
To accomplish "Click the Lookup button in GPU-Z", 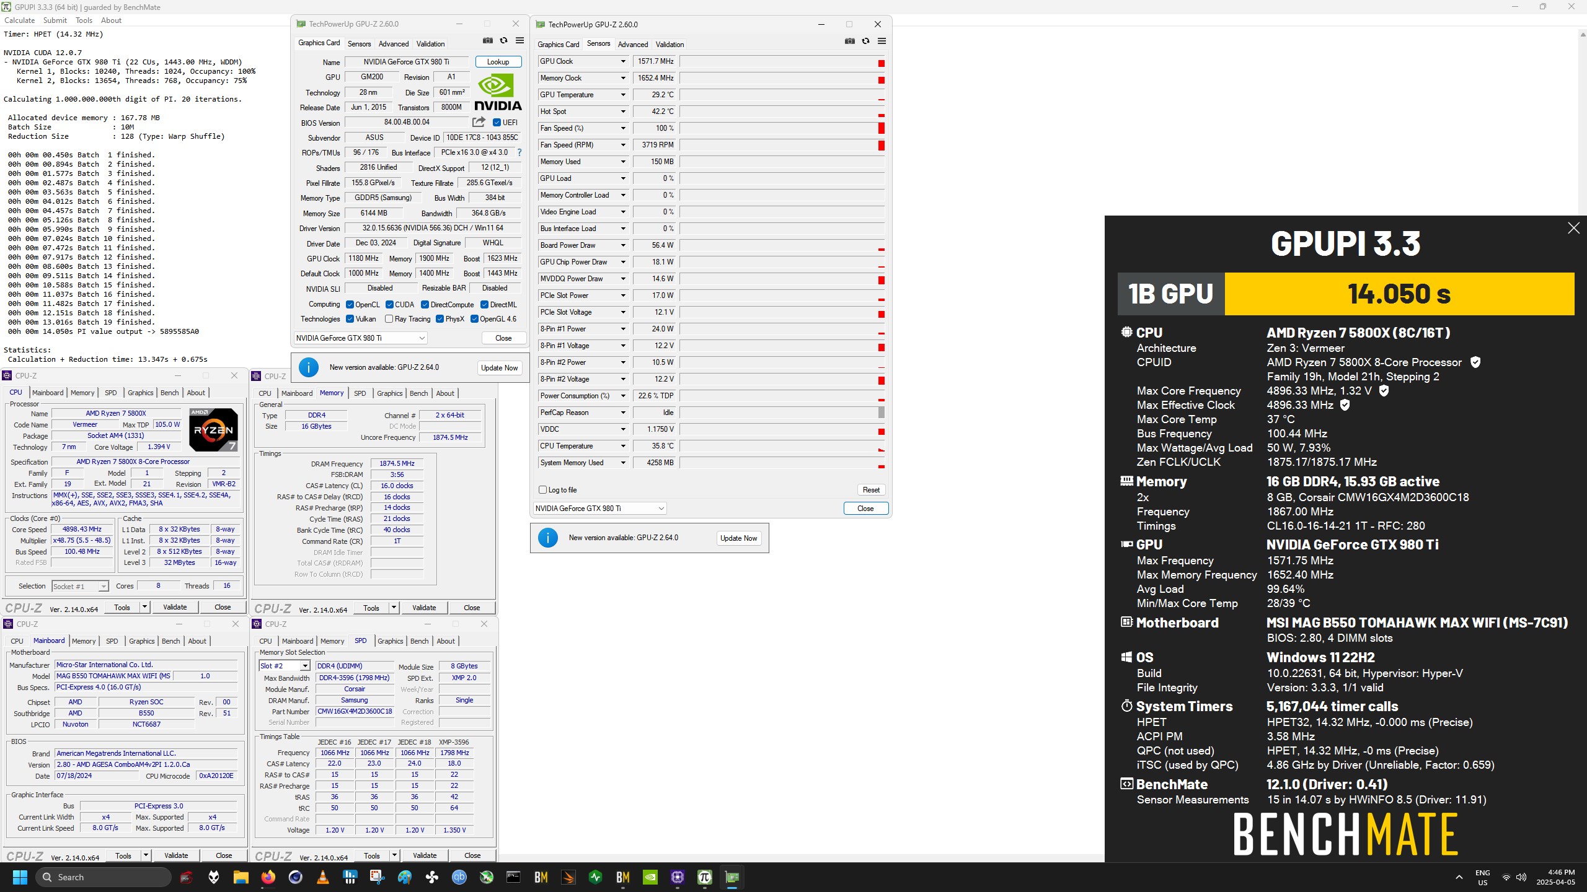I will click(498, 62).
